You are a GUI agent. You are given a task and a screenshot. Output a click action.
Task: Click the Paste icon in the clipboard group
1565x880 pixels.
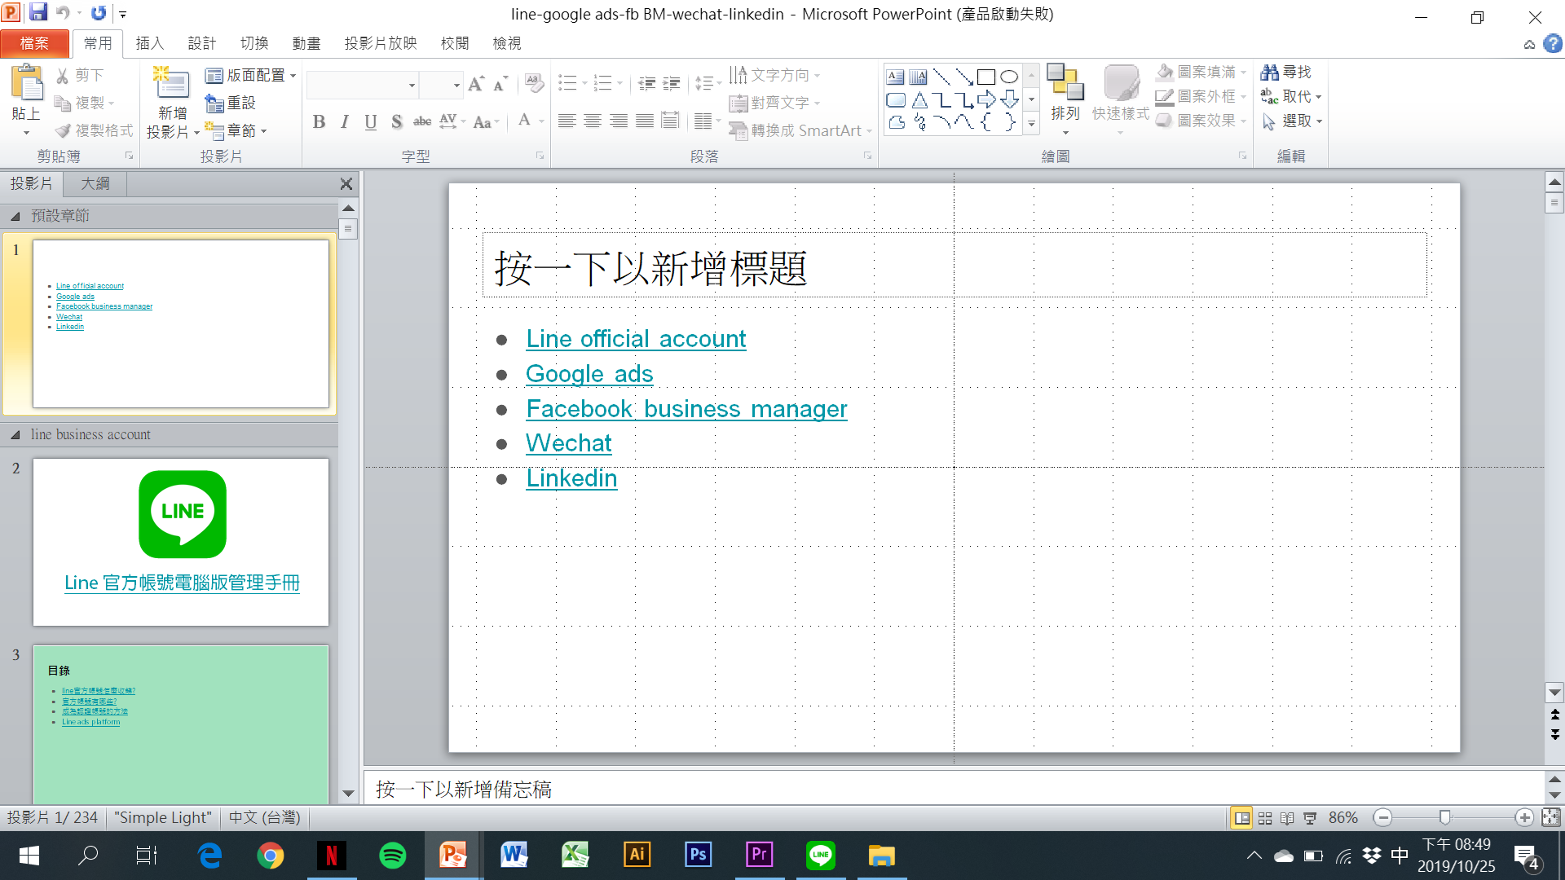pyautogui.click(x=27, y=83)
